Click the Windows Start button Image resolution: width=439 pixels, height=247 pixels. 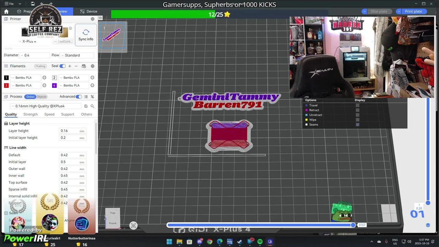169,242
